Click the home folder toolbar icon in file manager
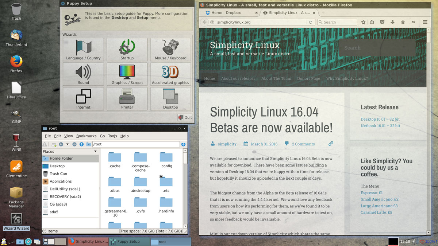The image size is (438, 246). coord(88,144)
